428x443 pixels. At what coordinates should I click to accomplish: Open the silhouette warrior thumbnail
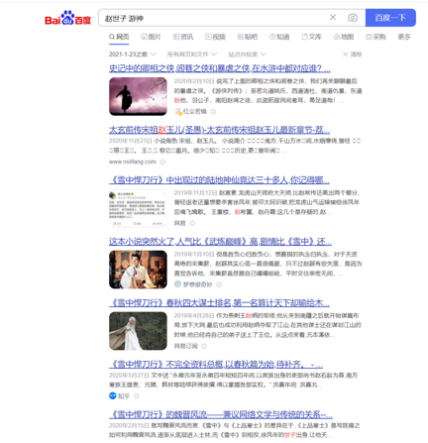point(138,96)
